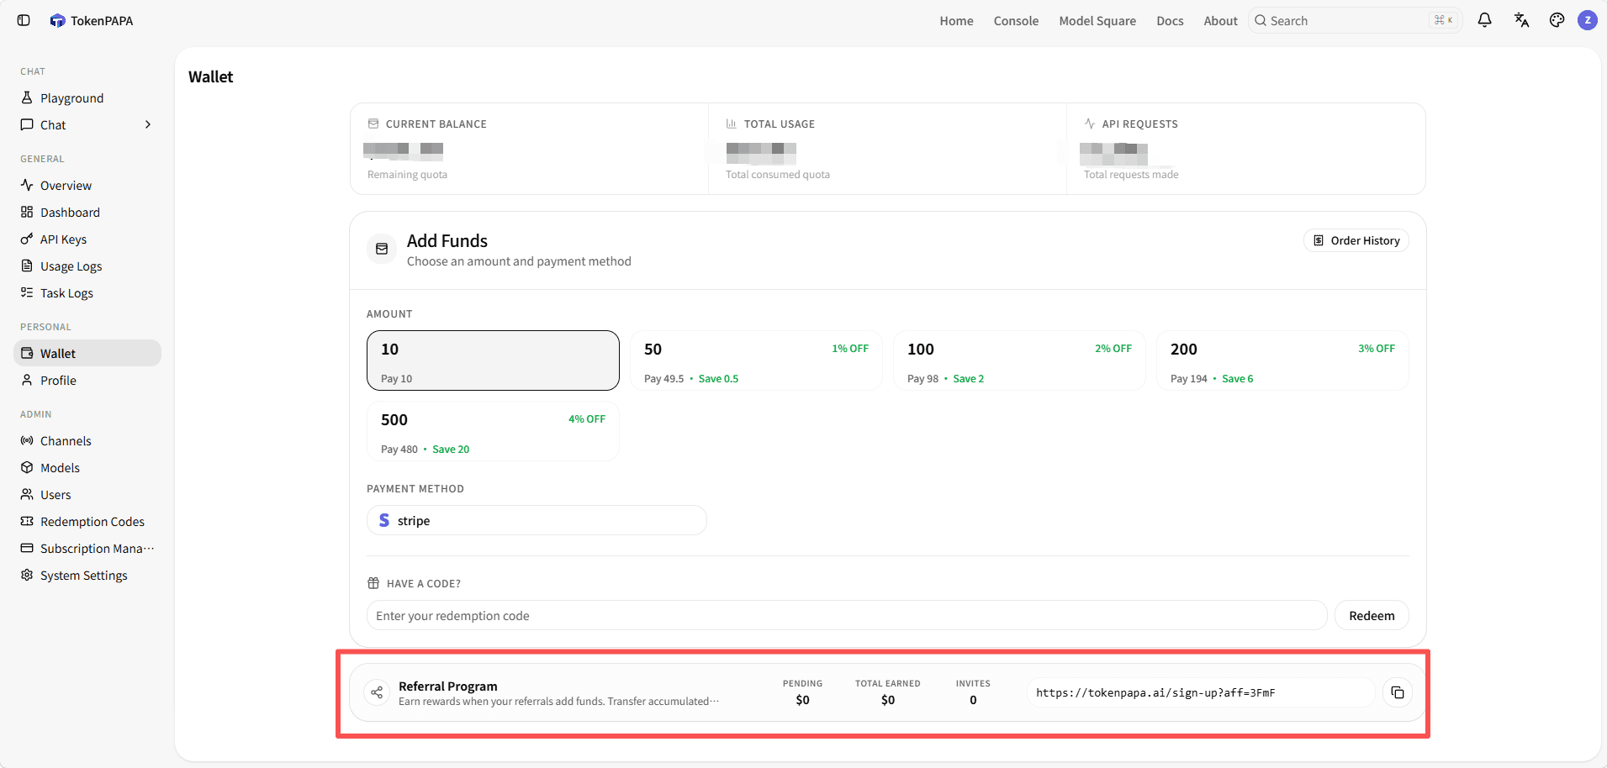
Task: Select Wallet in the sidebar
Action: tap(87, 353)
